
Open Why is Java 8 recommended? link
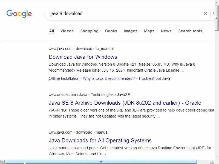pyautogui.click(x=109, y=78)
